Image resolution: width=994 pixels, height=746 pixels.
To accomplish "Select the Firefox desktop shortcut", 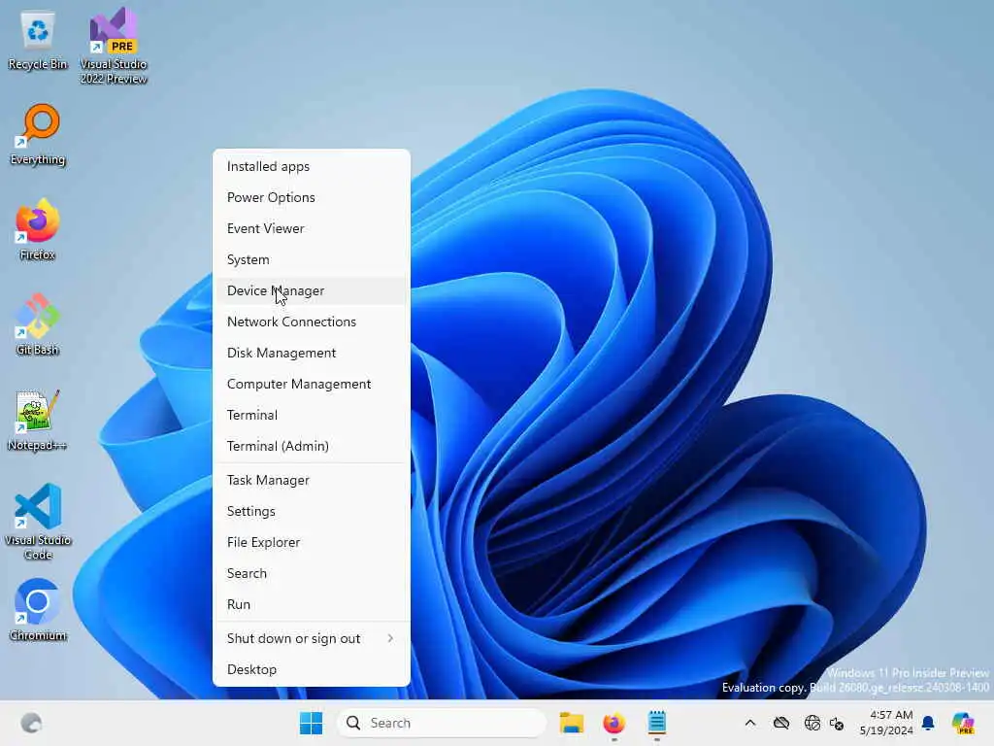I will (x=38, y=229).
